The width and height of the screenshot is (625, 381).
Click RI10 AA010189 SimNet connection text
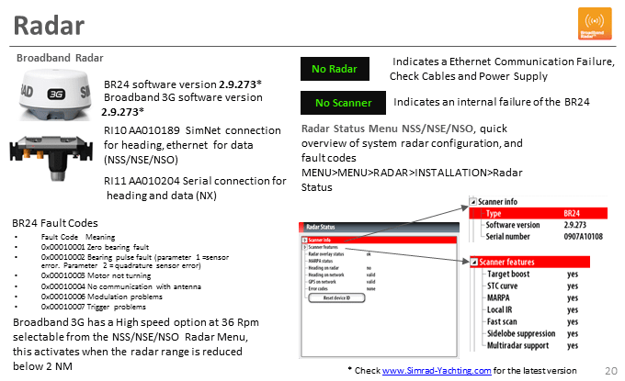[x=192, y=145]
